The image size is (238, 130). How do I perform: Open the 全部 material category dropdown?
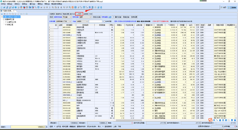click(x=85, y=17)
